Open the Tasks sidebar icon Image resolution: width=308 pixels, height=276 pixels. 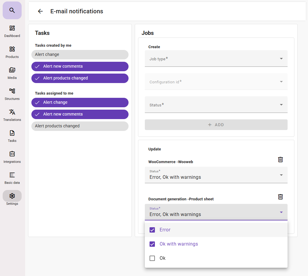[x=12, y=133]
